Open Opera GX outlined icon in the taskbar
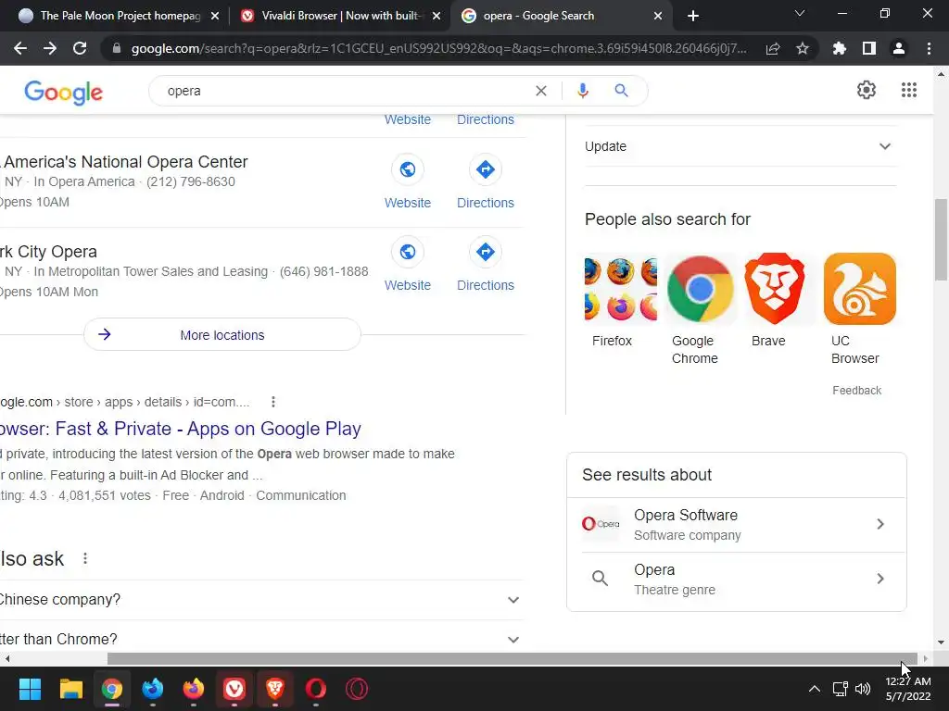This screenshot has height=711, width=949. [357, 689]
